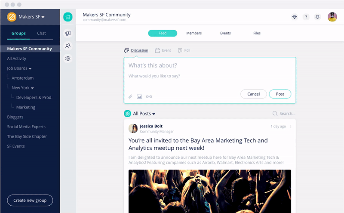The height and width of the screenshot is (213, 344).
Task: Switch to the Chat tab
Action: coord(41,34)
